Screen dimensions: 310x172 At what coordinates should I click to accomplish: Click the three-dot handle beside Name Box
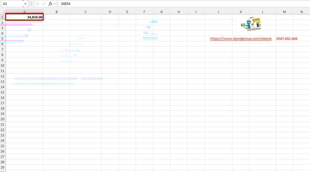point(31,4)
